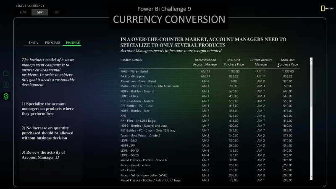The image size is (336, 189).
Task: Select HDPE / PP row
Action: [x=209, y=145]
